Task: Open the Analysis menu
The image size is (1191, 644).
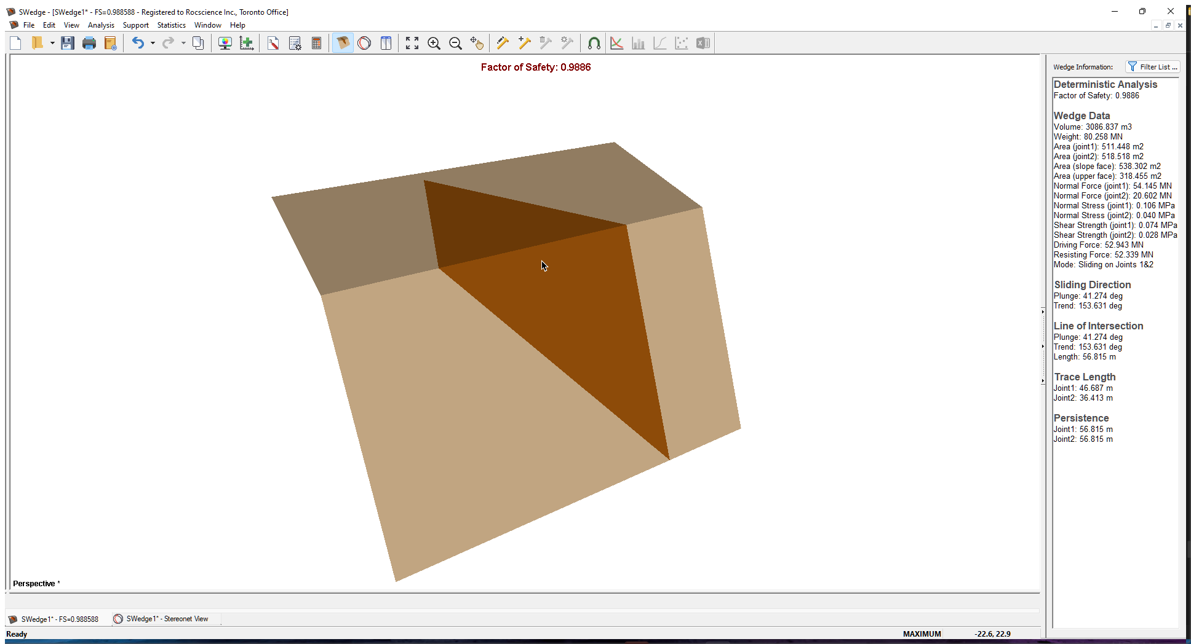Action: coord(101,25)
